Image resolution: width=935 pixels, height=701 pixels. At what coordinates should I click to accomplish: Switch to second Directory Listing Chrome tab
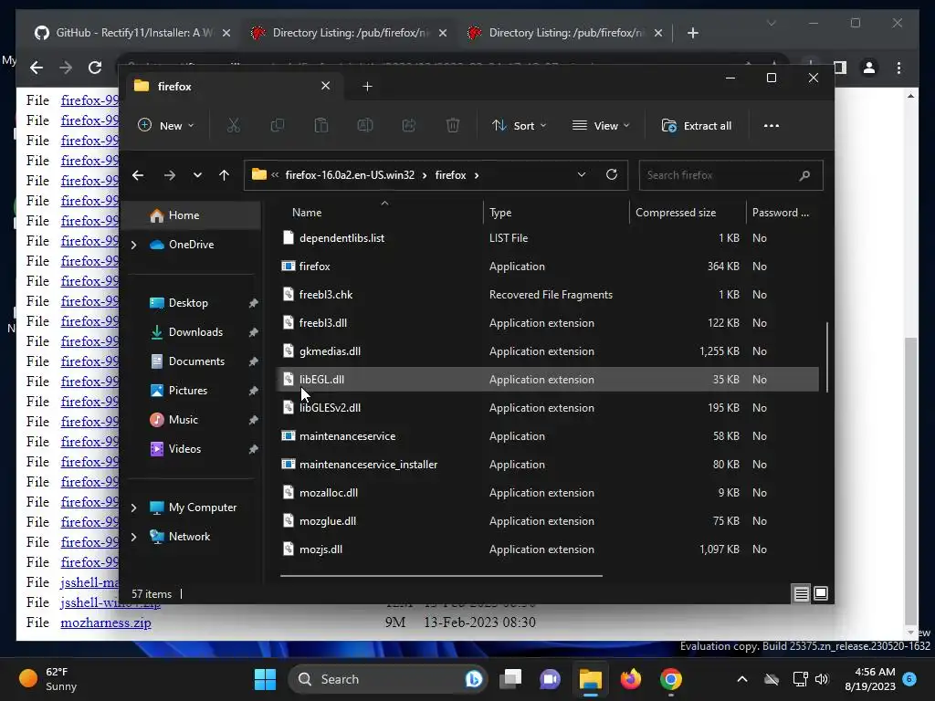point(566,33)
